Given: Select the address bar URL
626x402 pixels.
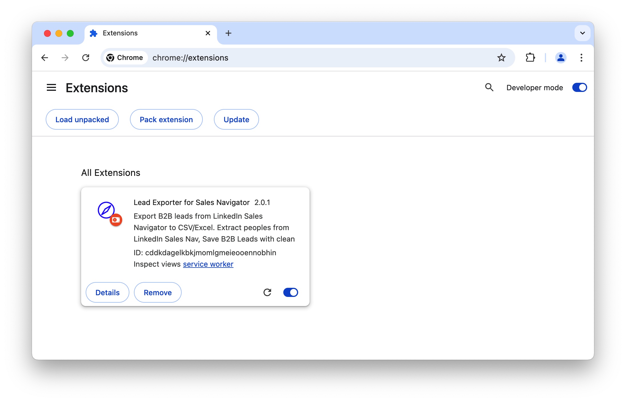Looking at the screenshot, I should tap(190, 58).
